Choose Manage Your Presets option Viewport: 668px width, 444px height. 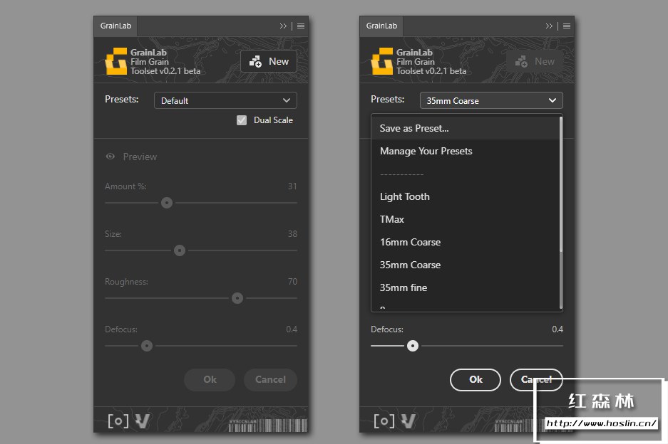tap(466, 152)
